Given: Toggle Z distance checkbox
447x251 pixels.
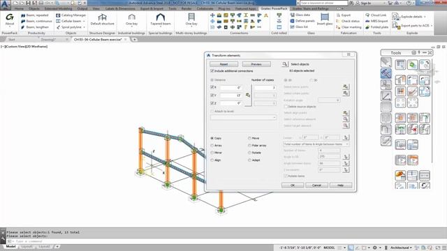Looking at the screenshot, I should (212, 103).
